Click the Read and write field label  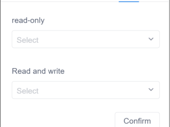[x=38, y=72]
